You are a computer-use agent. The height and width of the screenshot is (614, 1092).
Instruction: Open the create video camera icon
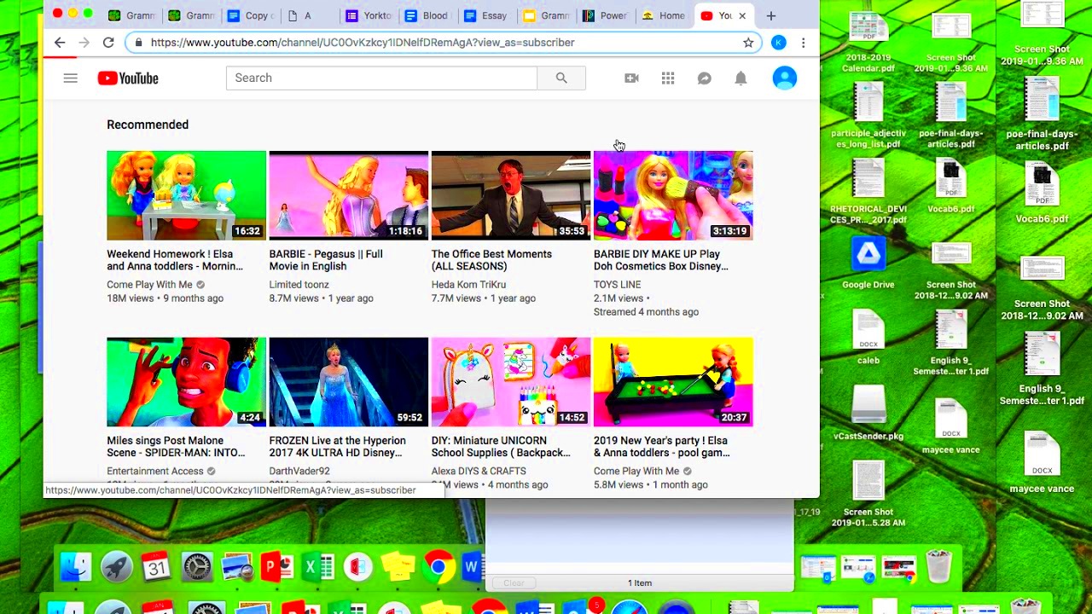631,78
